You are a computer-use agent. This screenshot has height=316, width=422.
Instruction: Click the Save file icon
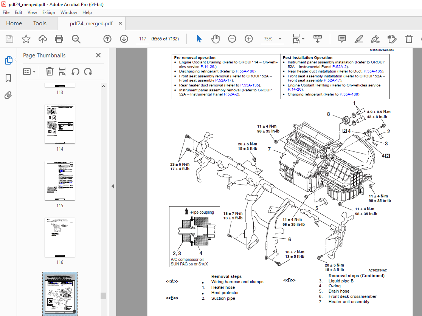(x=9, y=39)
